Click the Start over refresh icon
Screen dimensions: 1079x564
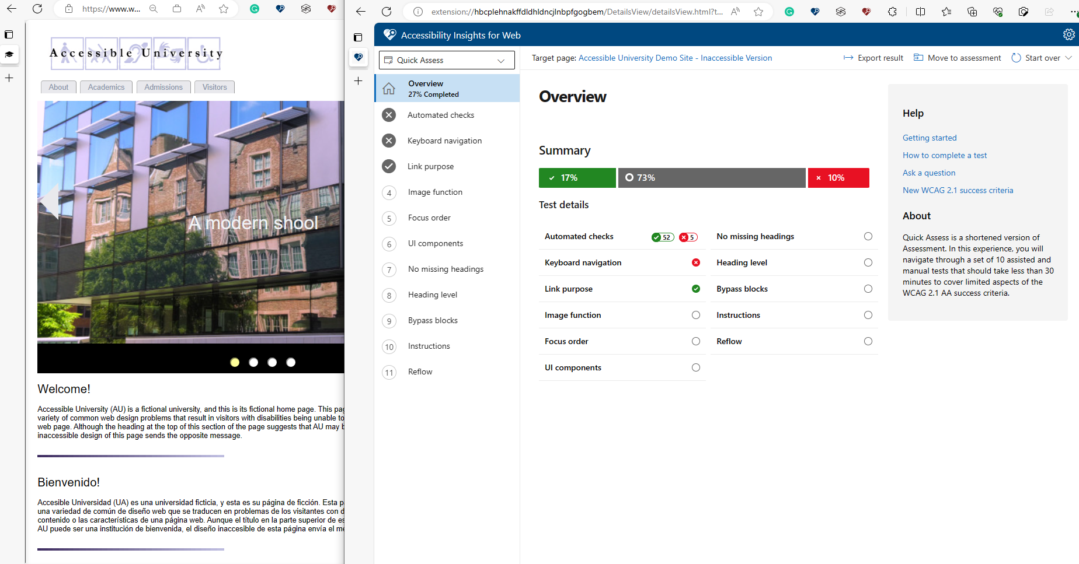click(1016, 58)
